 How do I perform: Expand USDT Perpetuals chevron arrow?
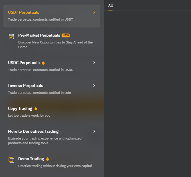[x=94, y=12]
